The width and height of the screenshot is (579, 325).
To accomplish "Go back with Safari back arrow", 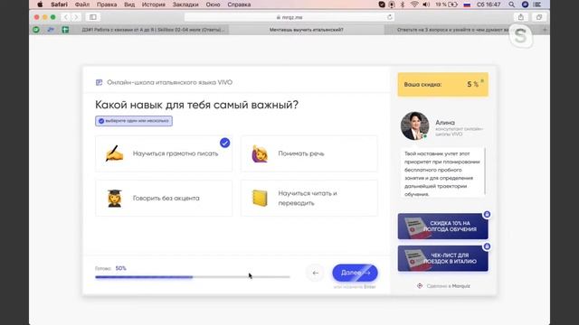I will click(66, 17).
